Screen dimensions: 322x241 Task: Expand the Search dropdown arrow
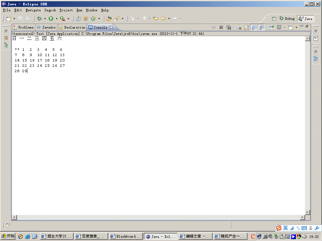coord(122,19)
